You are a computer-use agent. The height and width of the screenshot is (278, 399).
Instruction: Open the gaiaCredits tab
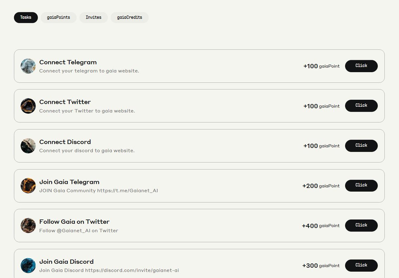pos(130,18)
